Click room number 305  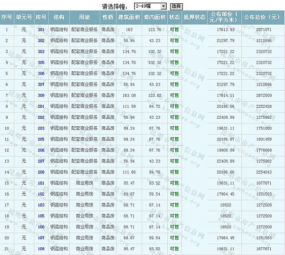[41, 62]
